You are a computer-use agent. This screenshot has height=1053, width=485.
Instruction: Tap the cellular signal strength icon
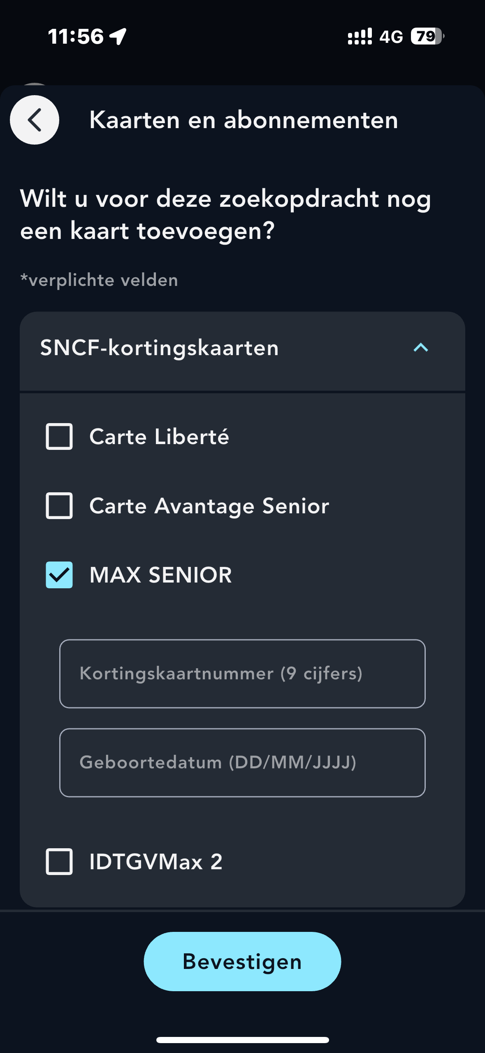pyautogui.click(x=360, y=36)
